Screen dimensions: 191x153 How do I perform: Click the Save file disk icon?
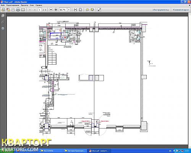(x=13, y=10)
